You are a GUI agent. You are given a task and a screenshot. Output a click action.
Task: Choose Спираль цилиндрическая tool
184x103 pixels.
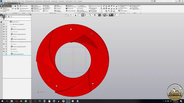pyautogui.click(x=83, y=11)
